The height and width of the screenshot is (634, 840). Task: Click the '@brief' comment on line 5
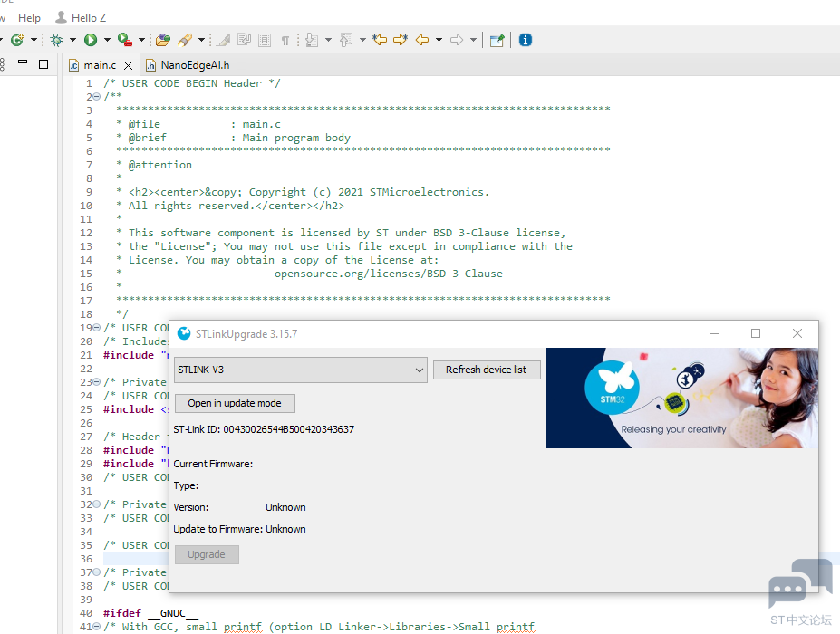pyautogui.click(x=148, y=138)
